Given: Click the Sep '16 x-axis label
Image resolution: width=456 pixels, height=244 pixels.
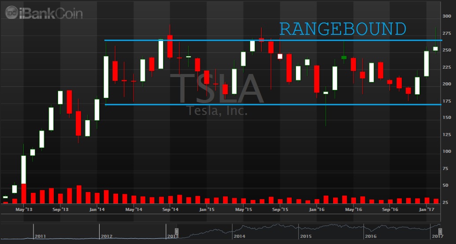Looking at the screenshot, I should [390, 209].
